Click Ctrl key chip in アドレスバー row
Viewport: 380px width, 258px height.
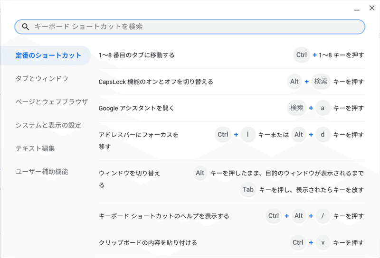[x=223, y=135]
